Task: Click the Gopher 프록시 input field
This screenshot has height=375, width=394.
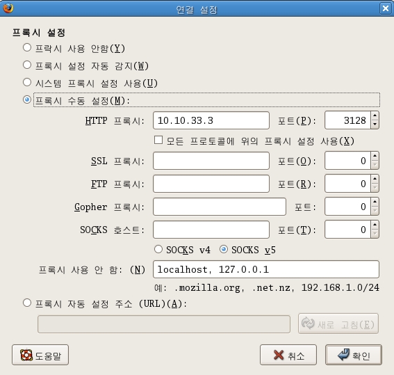Action: pos(220,207)
